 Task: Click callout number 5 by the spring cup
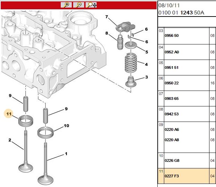point(146,52)
